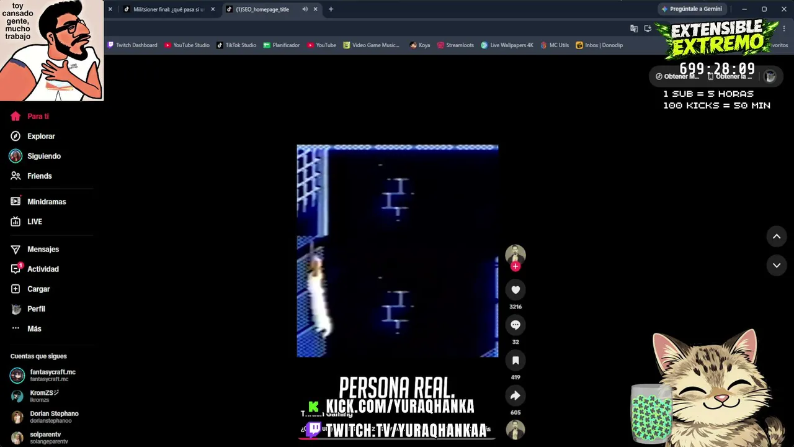794x447 pixels.
Task: Open the video creator's profile avatar
Action: click(x=515, y=254)
